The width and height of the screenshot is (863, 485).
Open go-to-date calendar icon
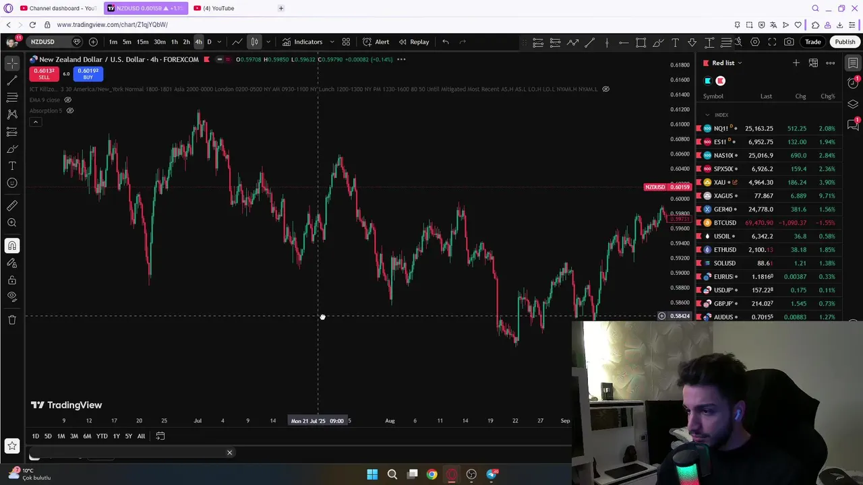160,437
